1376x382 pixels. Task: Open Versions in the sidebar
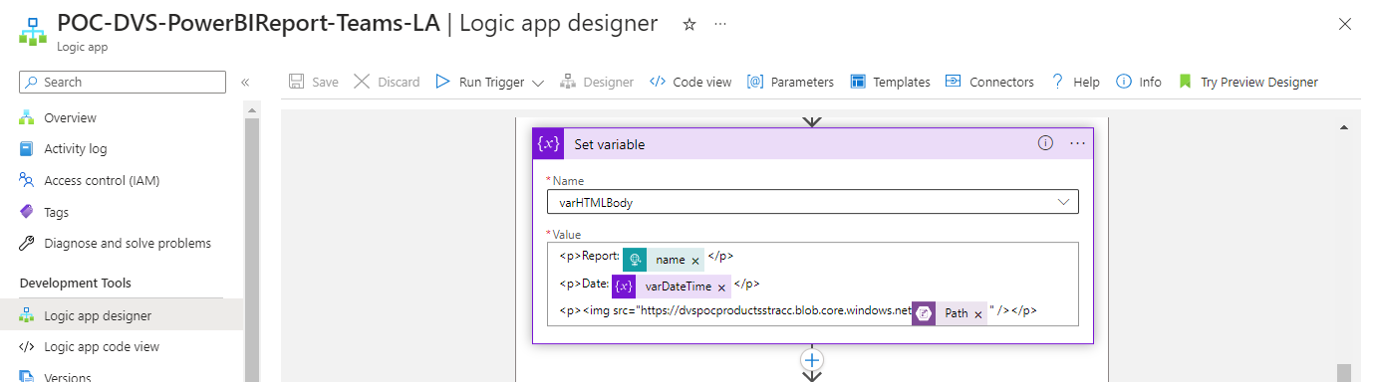coord(68,377)
